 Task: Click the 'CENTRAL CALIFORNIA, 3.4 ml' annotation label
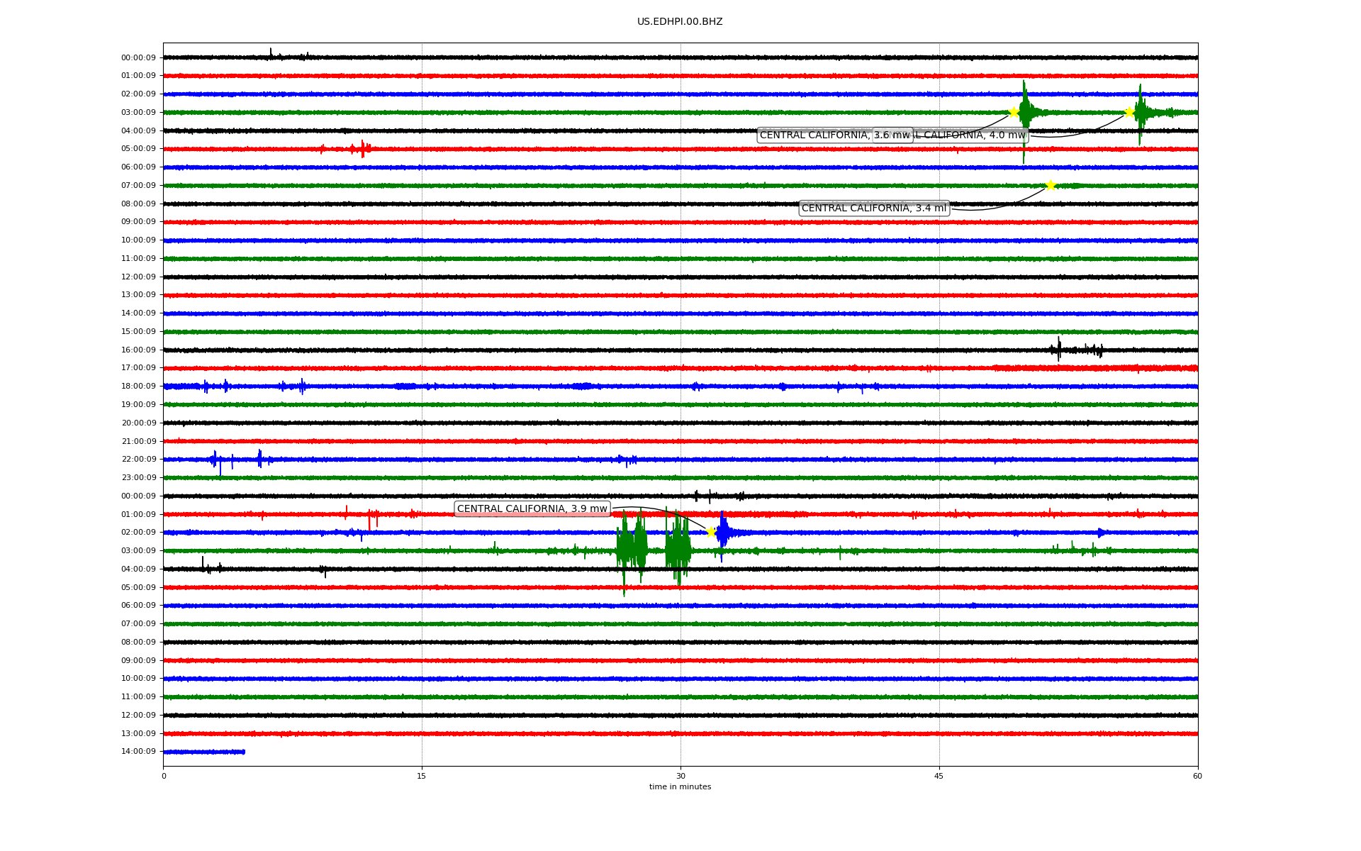873,208
